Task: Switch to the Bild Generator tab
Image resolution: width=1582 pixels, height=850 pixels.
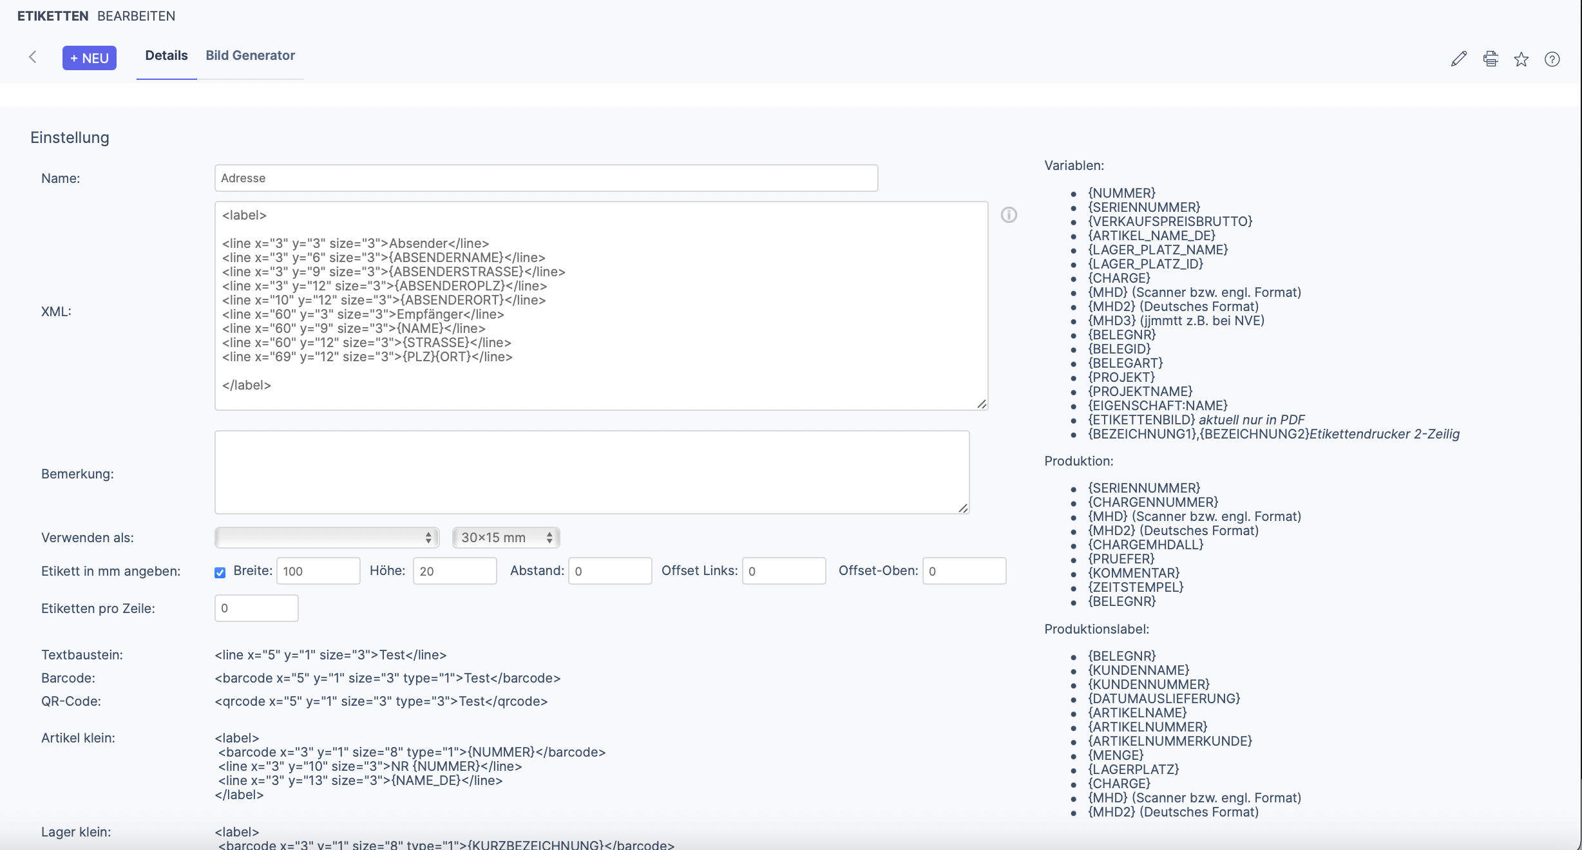Action: point(250,55)
